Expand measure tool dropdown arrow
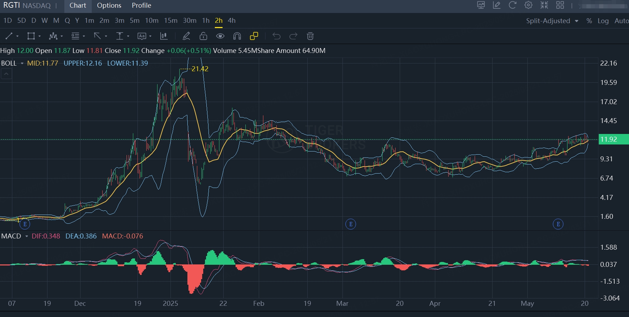The image size is (629, 317). (128, 36)
